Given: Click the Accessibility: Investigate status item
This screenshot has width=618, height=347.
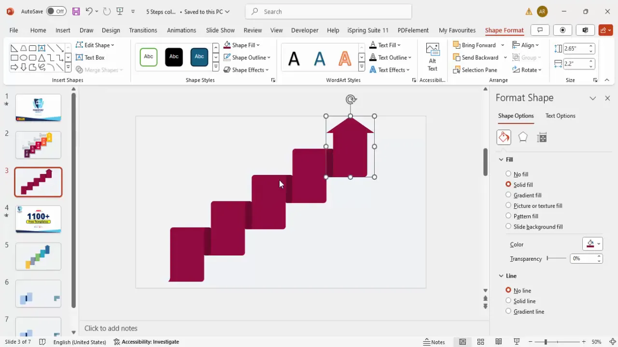Looking at the screenshot, I should tap(146, 342).
